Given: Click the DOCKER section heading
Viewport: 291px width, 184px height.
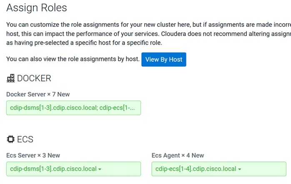Looking at the screenshot, I should (x=34, y=78).
